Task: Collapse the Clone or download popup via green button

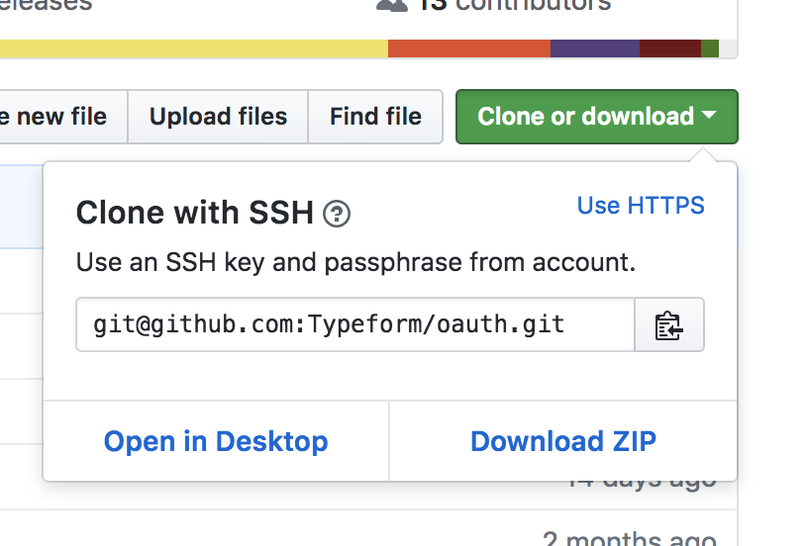Action: pos(597,117)
